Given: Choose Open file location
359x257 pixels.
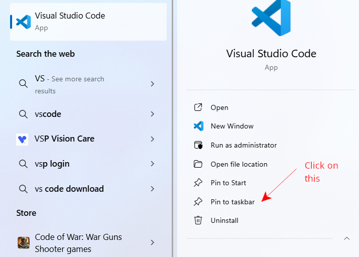Looking at the screenshot, I should [239, 164].
